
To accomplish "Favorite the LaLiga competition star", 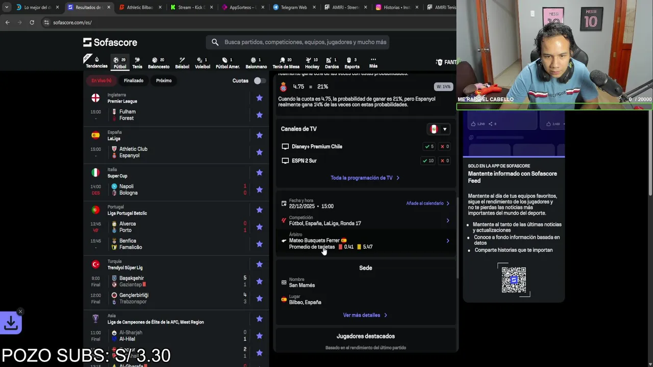I will (259, 135).
